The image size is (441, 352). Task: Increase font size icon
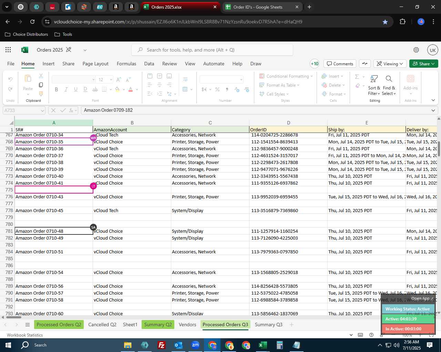pyautogui.click(x=119, y=79)
